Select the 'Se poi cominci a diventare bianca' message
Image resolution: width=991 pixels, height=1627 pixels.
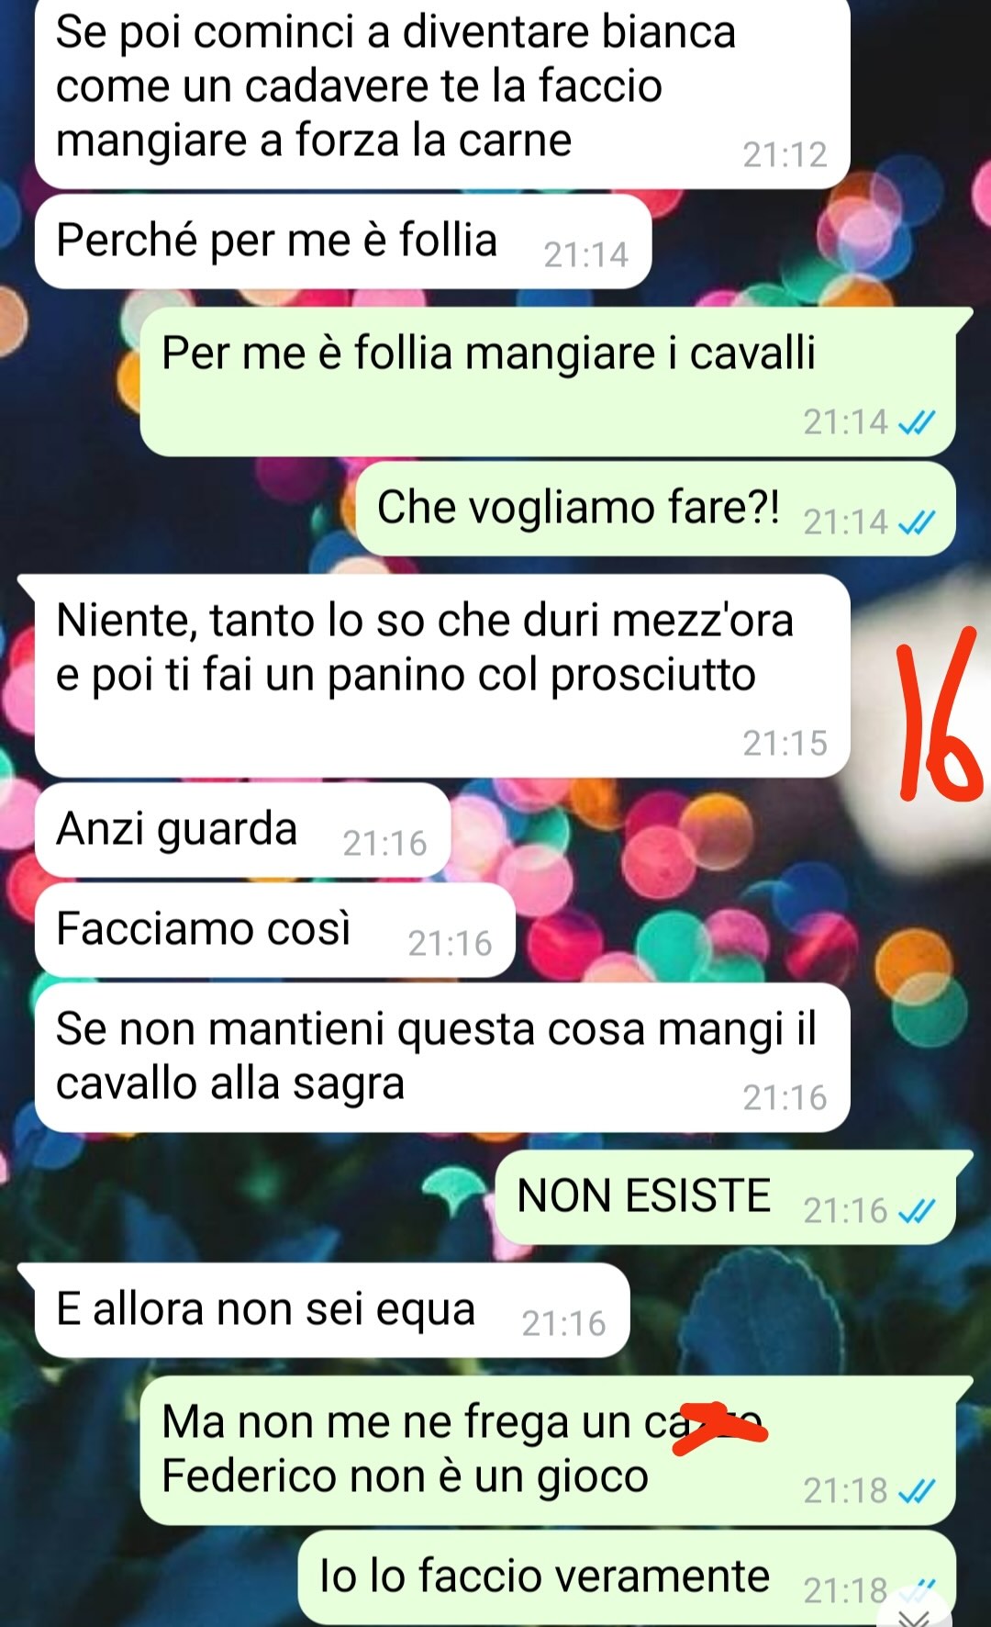click(442, 90)
